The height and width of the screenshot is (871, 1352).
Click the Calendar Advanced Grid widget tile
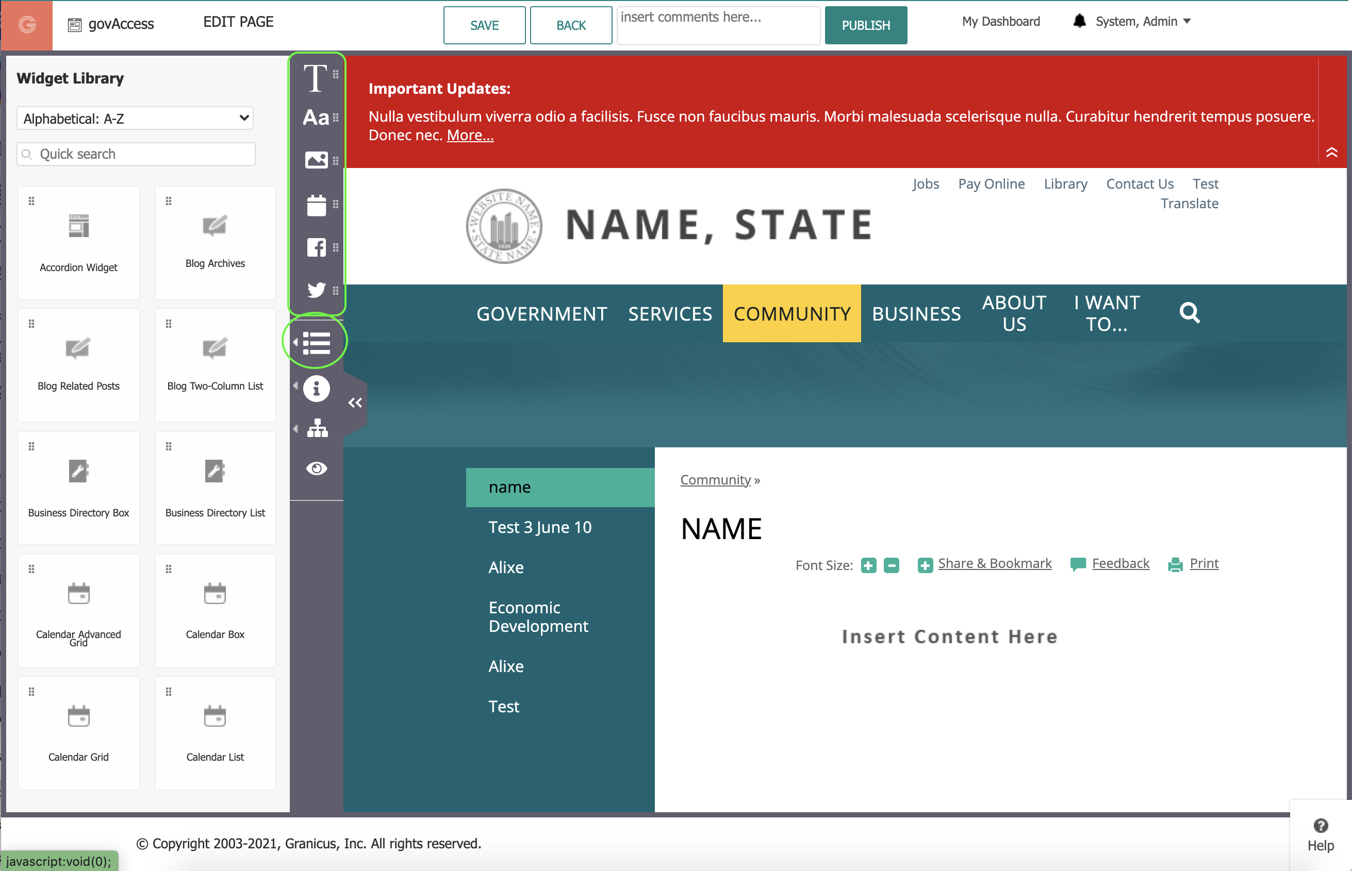pyautogui.click(x=78, y=611)
